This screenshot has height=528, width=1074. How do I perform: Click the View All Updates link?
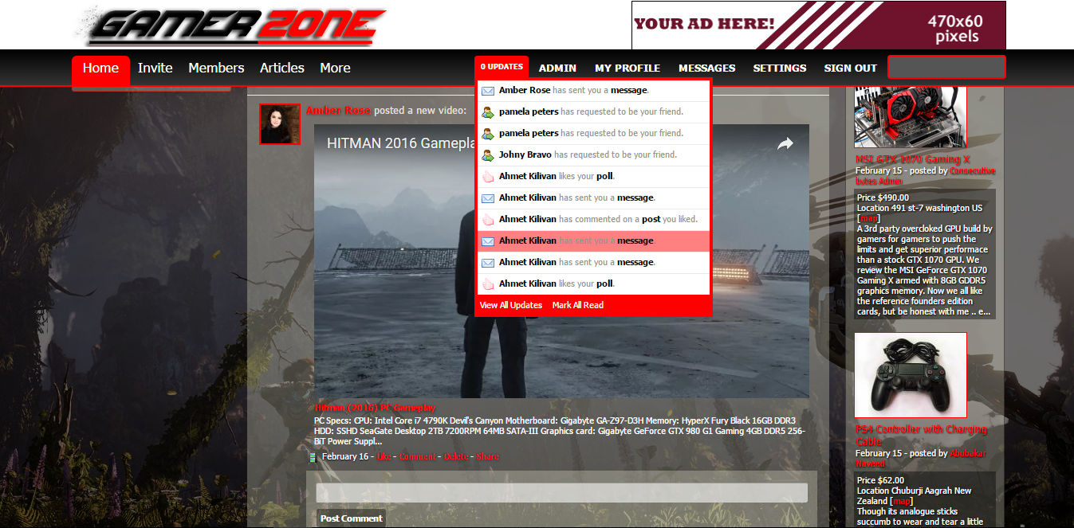pos(510,306)
